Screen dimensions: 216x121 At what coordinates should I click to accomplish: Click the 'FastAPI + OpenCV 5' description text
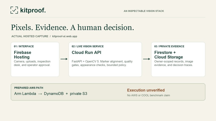click(x=102, y=63)
